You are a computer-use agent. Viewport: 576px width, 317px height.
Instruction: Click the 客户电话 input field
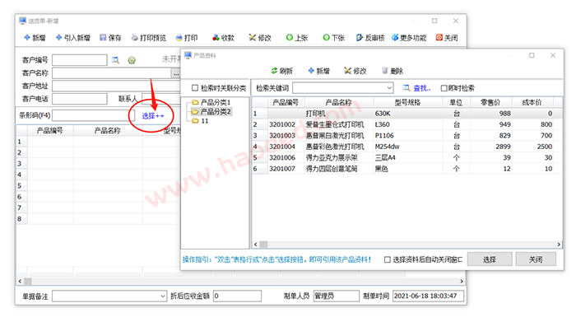pos(79,99)
